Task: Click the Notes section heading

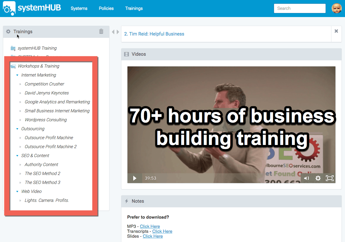Action: 138,201
